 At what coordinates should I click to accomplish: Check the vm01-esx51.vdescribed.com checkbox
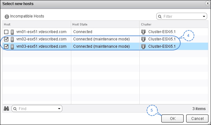pyautogui.click(x=6, y=32)
